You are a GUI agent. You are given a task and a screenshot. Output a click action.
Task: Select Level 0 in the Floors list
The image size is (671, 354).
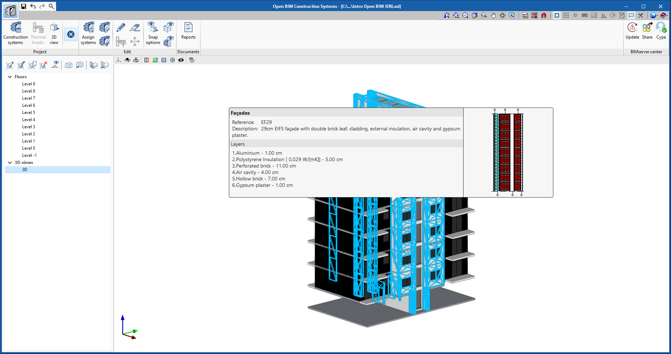tap(29, 148)
